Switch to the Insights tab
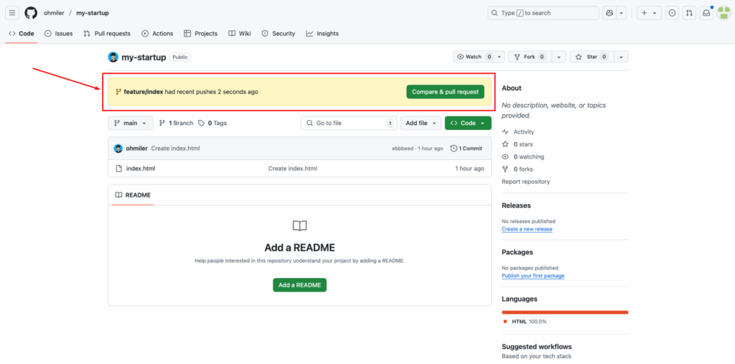Viewport: 735px width, 364px height. 322,34
